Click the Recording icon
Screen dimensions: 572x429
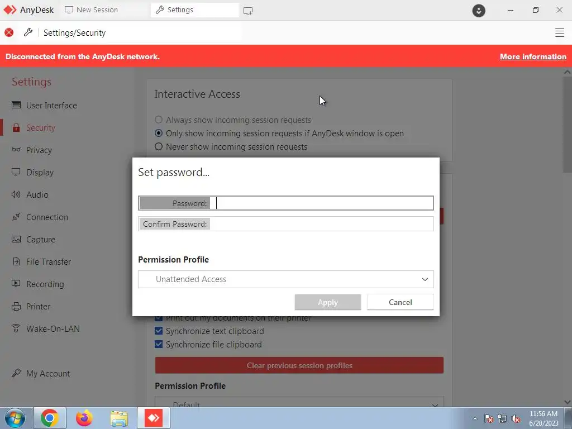16,283
